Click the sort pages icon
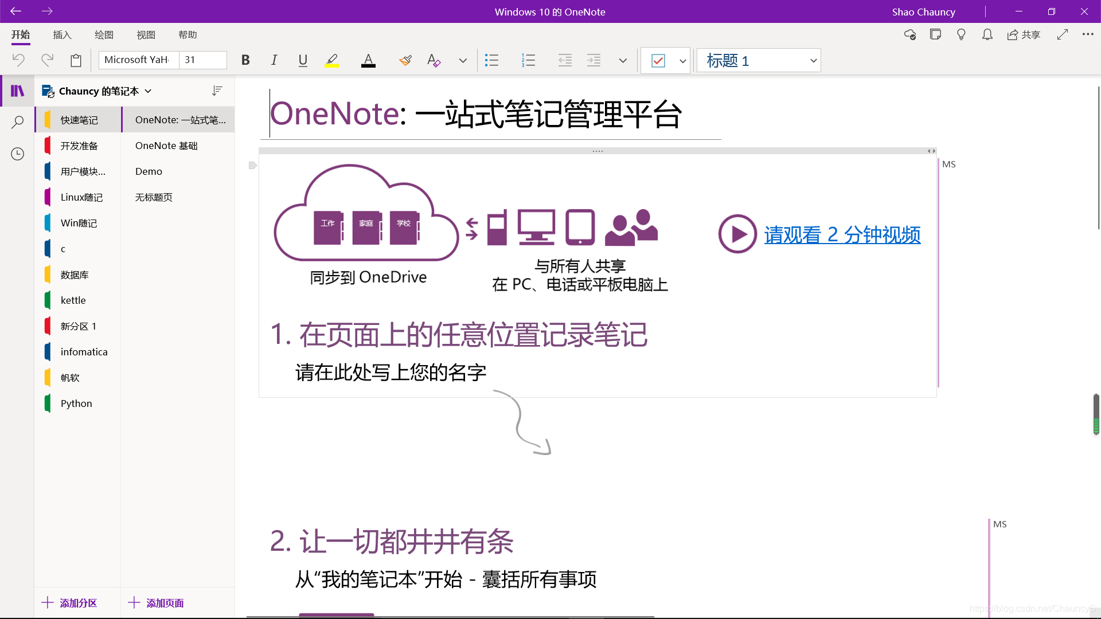The image size is (1101, 619). pos(217,91)
